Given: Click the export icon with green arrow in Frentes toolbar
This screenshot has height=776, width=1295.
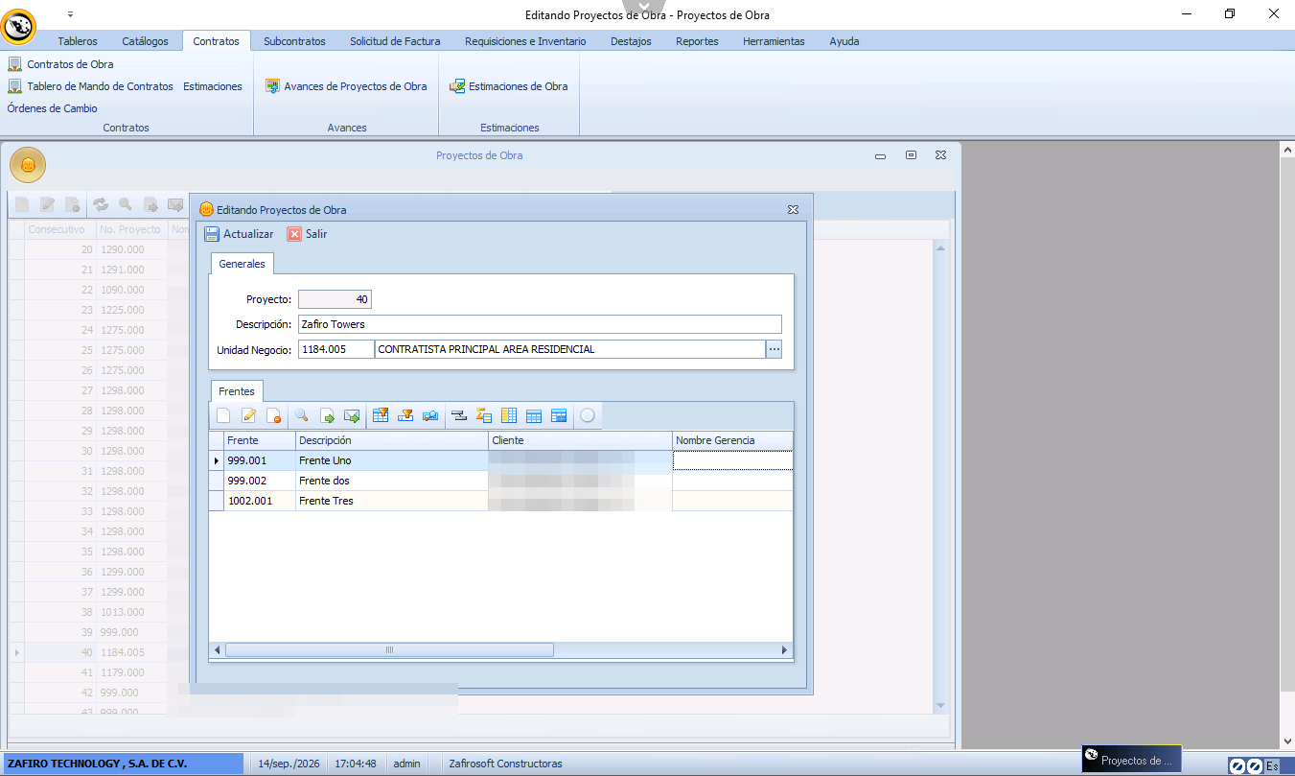Looking at the screenshot, I should point(327,415).
